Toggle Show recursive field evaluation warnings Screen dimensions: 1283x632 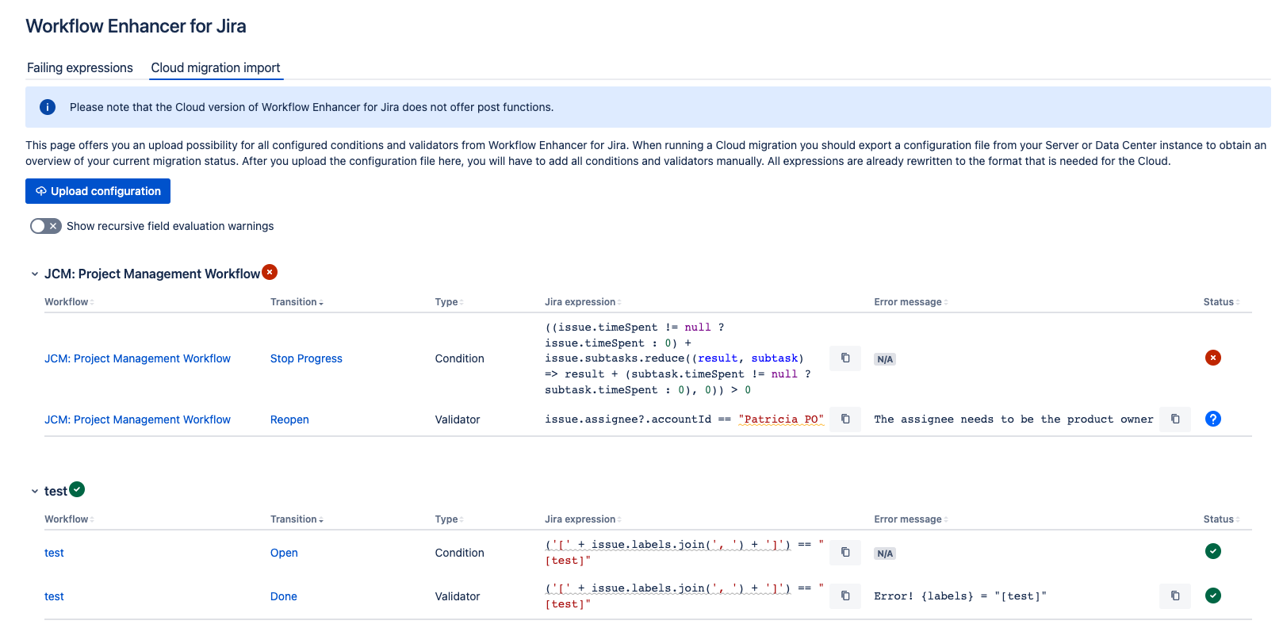coord(45,226)
